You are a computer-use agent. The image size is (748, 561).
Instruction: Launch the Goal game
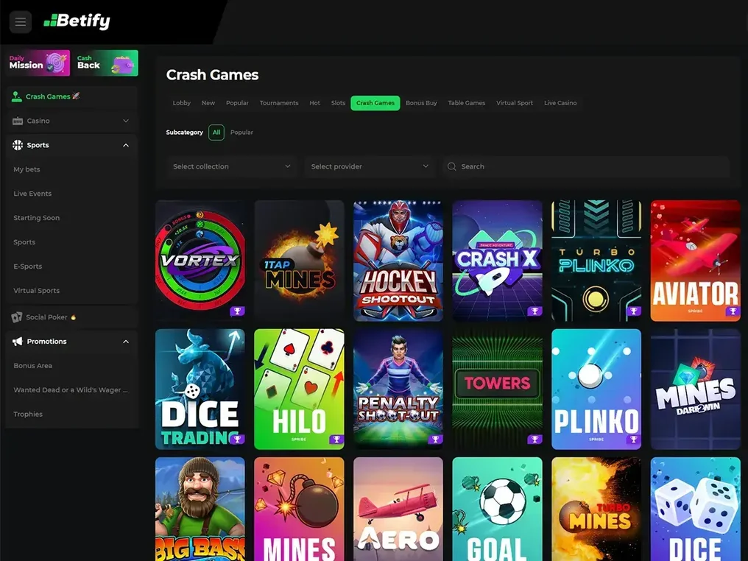point(498,509)
